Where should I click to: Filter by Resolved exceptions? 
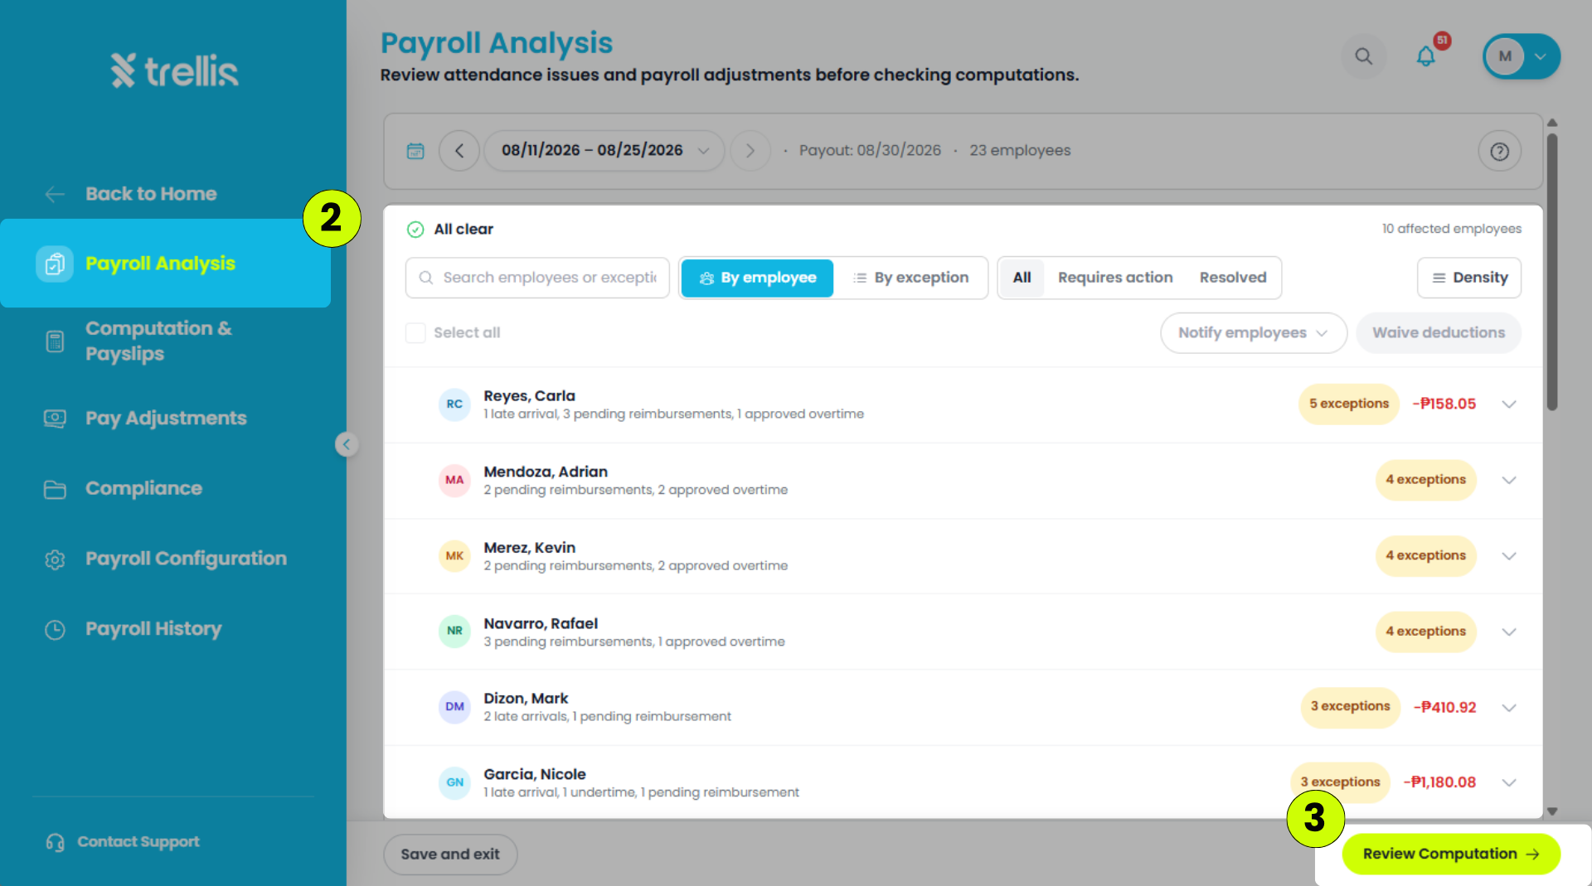pos(1233,278)
